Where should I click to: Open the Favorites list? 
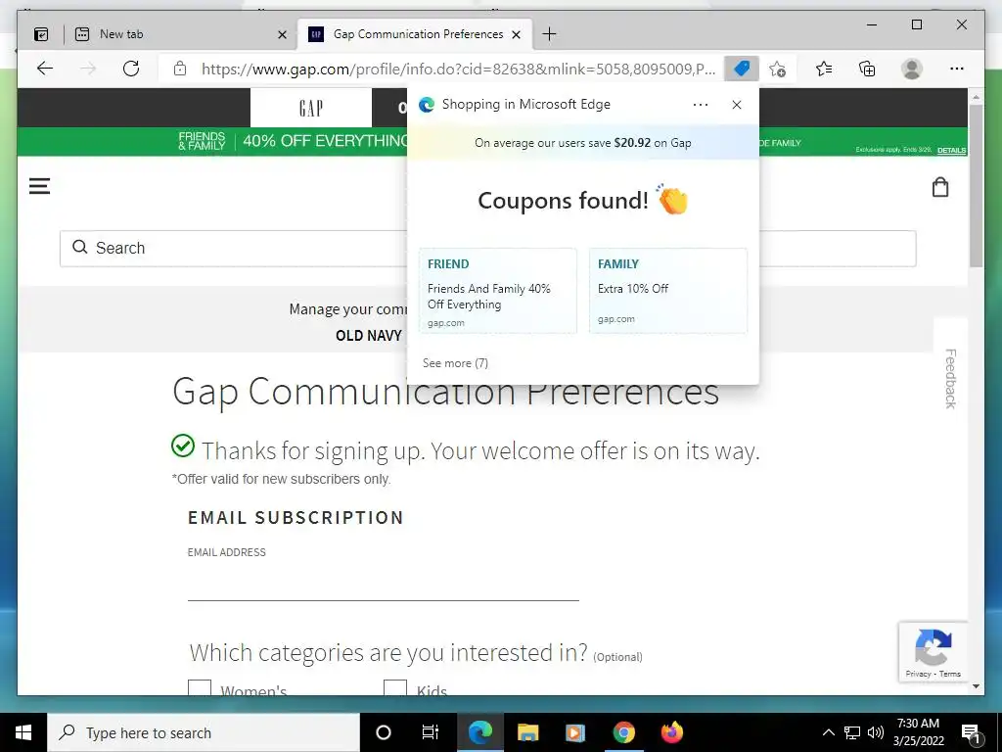point(824,69)
